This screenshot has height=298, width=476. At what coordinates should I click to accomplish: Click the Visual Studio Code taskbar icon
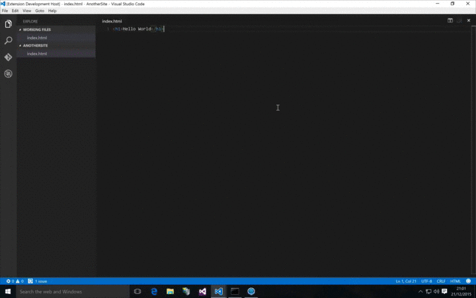(x=219, y=291)
